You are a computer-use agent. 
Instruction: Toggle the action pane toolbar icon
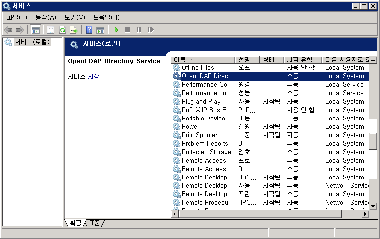pos(100,30)
